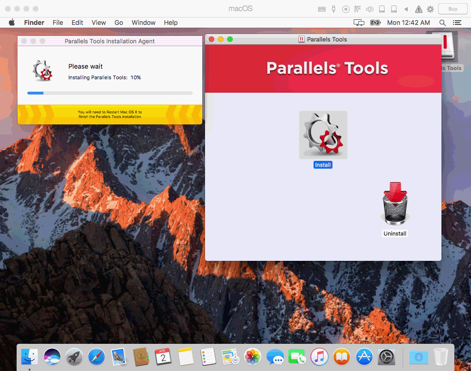This screenshot has height=371, width=471.
Task: Click the installation progress bar at 10%
Action: click(109, 93)
